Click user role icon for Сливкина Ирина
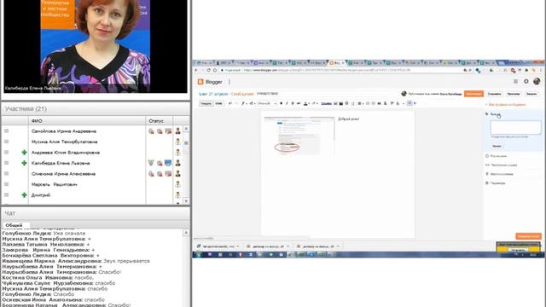546x307 pixels. [178, 174]
